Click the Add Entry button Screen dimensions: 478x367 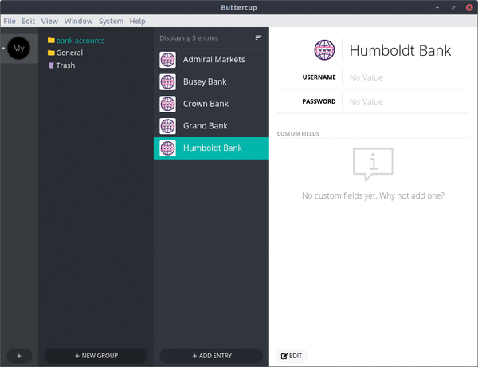pos(211,356)
